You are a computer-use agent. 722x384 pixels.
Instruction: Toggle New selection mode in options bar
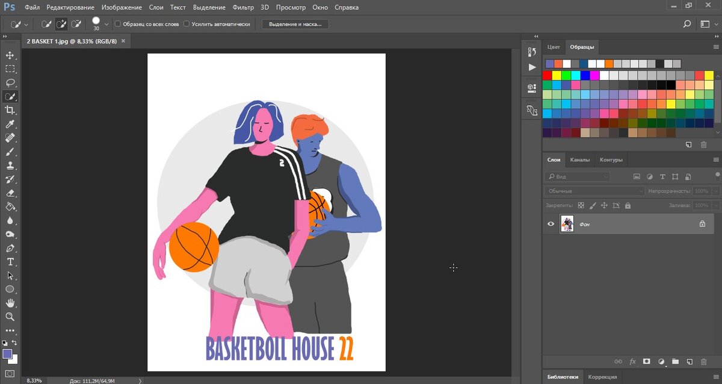coord(46,24)
